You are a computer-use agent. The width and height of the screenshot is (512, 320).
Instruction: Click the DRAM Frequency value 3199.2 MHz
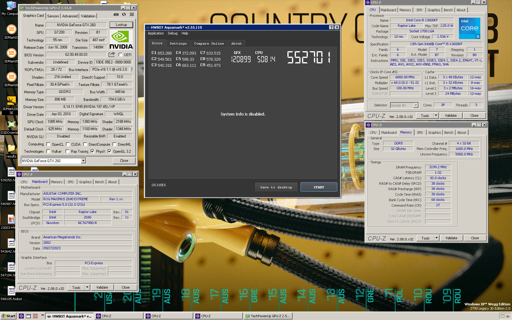tap(438, 167)
